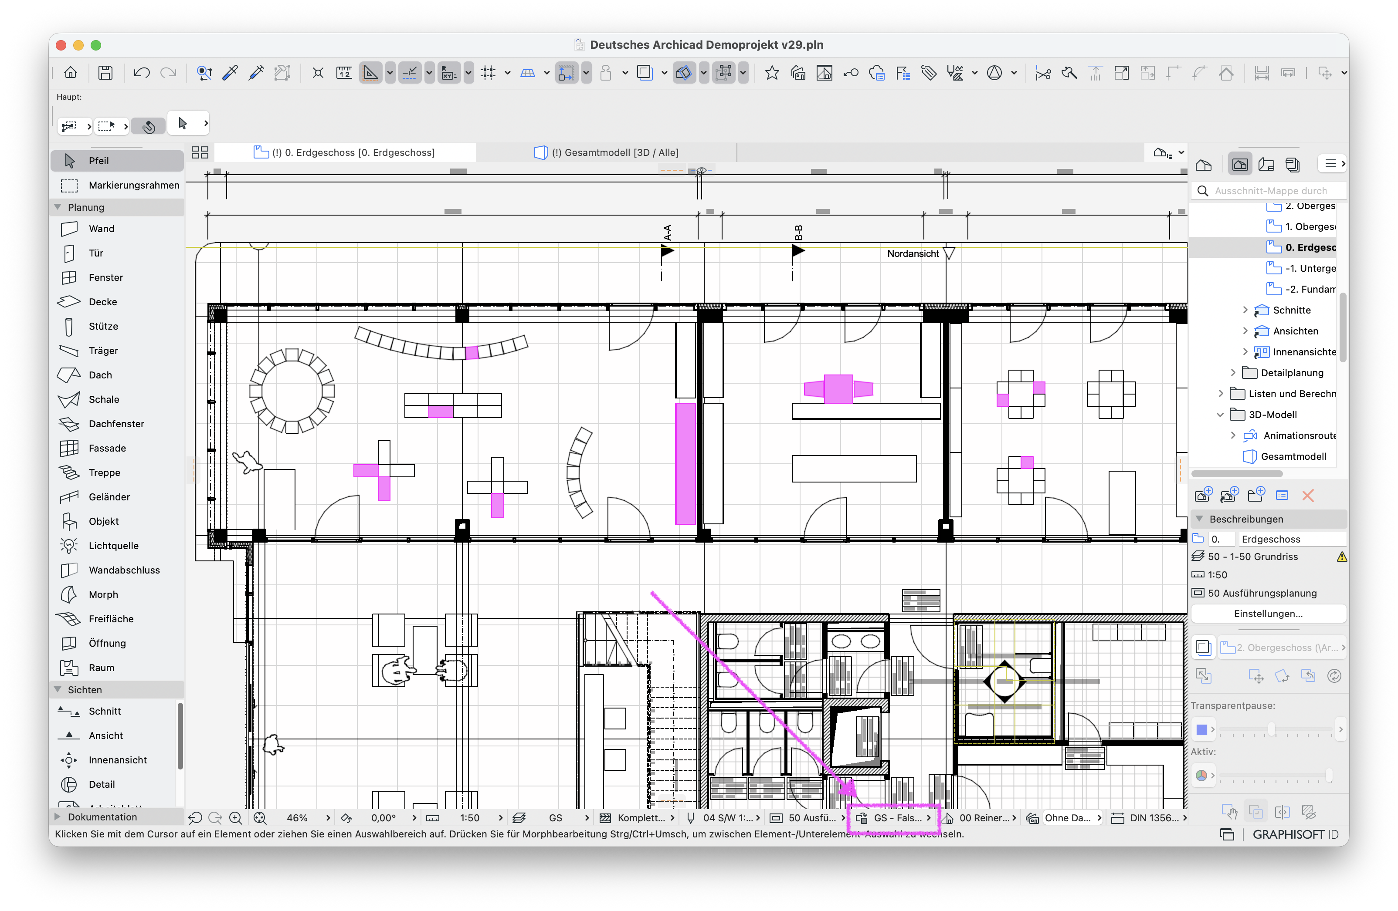1398x911 pixels.
Task: Select the Lichtquelle tool
Action: pyautogui.click(x=118, y=546)
